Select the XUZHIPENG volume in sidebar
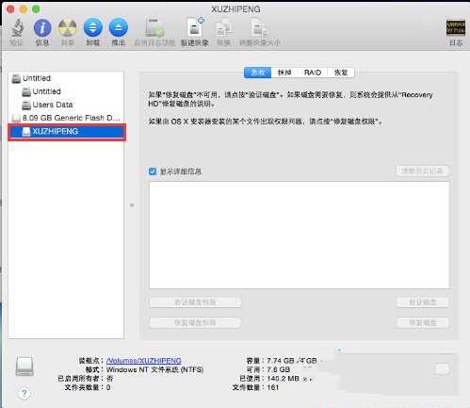This screenshot has width=470, height=408. 67,132
